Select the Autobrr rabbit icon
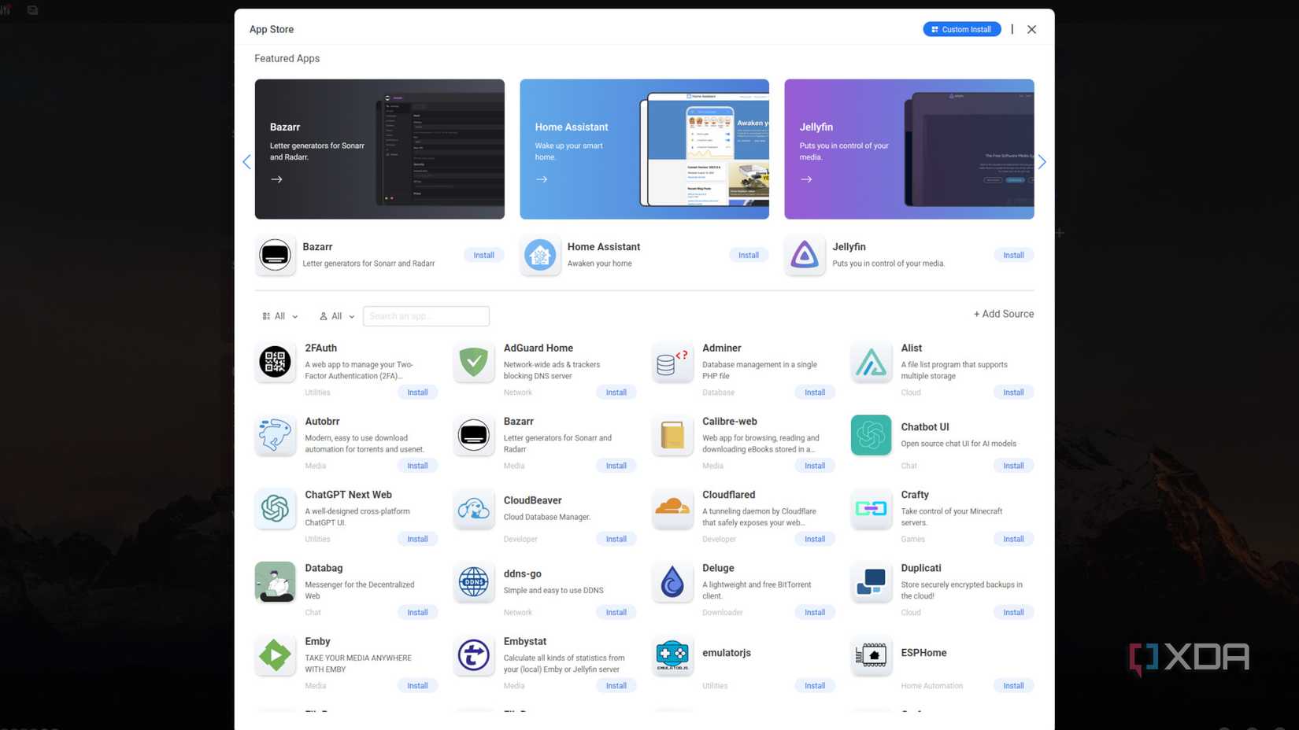Image resolution: width=1299 pixels, height=730 pixels. point(275,435)
